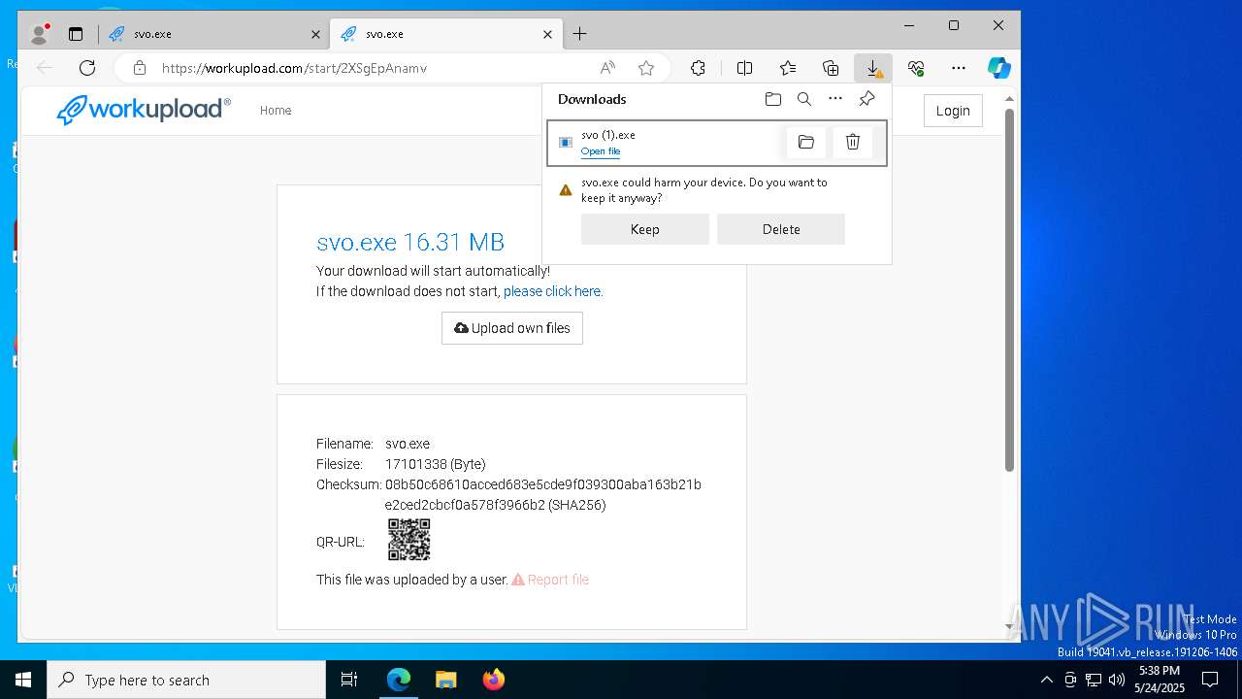Open more options in Downloads panel
This screenshot has width=1242, height=699.
click(835, 99)
